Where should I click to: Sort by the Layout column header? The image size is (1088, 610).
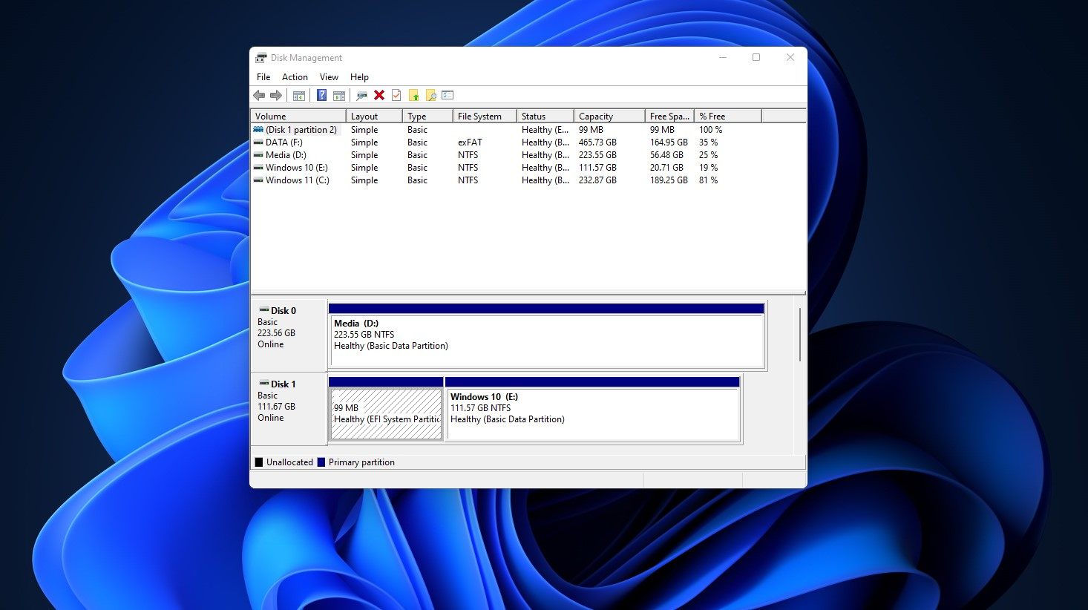(374, 116)
